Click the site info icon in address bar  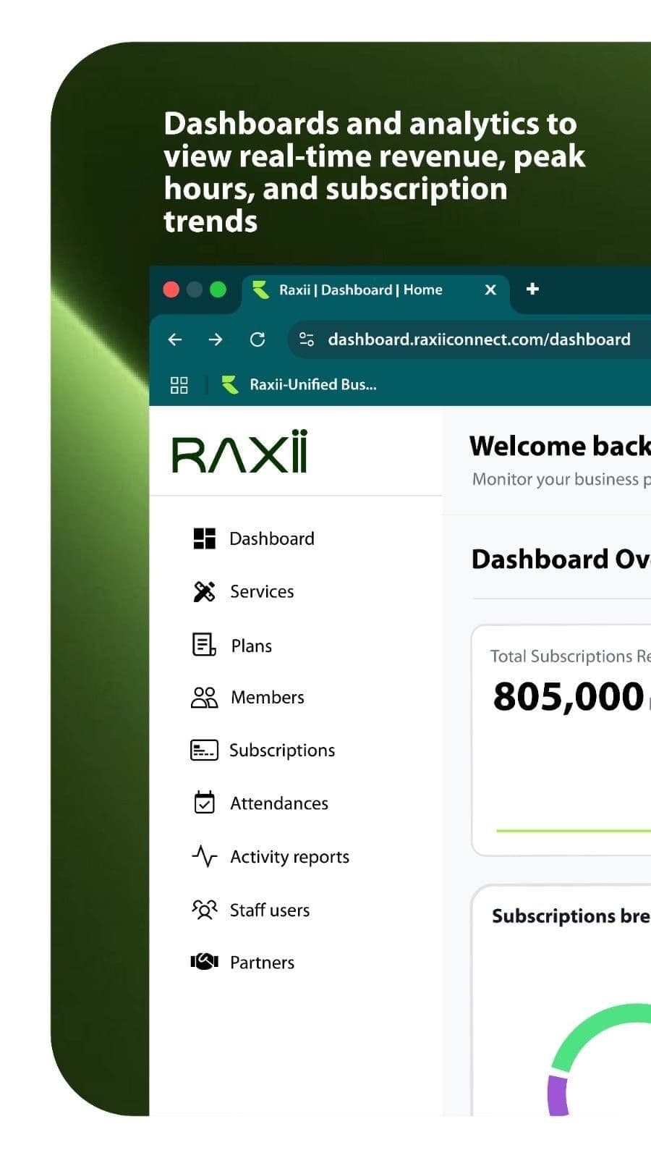tap(307, 339)
